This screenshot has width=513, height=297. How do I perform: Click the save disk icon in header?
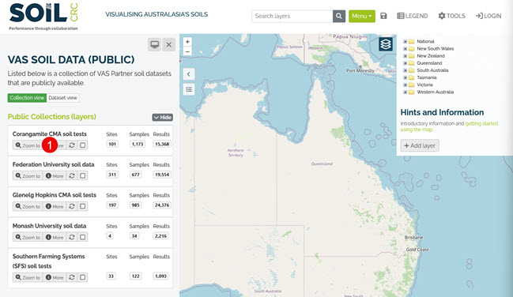point(383,16)
